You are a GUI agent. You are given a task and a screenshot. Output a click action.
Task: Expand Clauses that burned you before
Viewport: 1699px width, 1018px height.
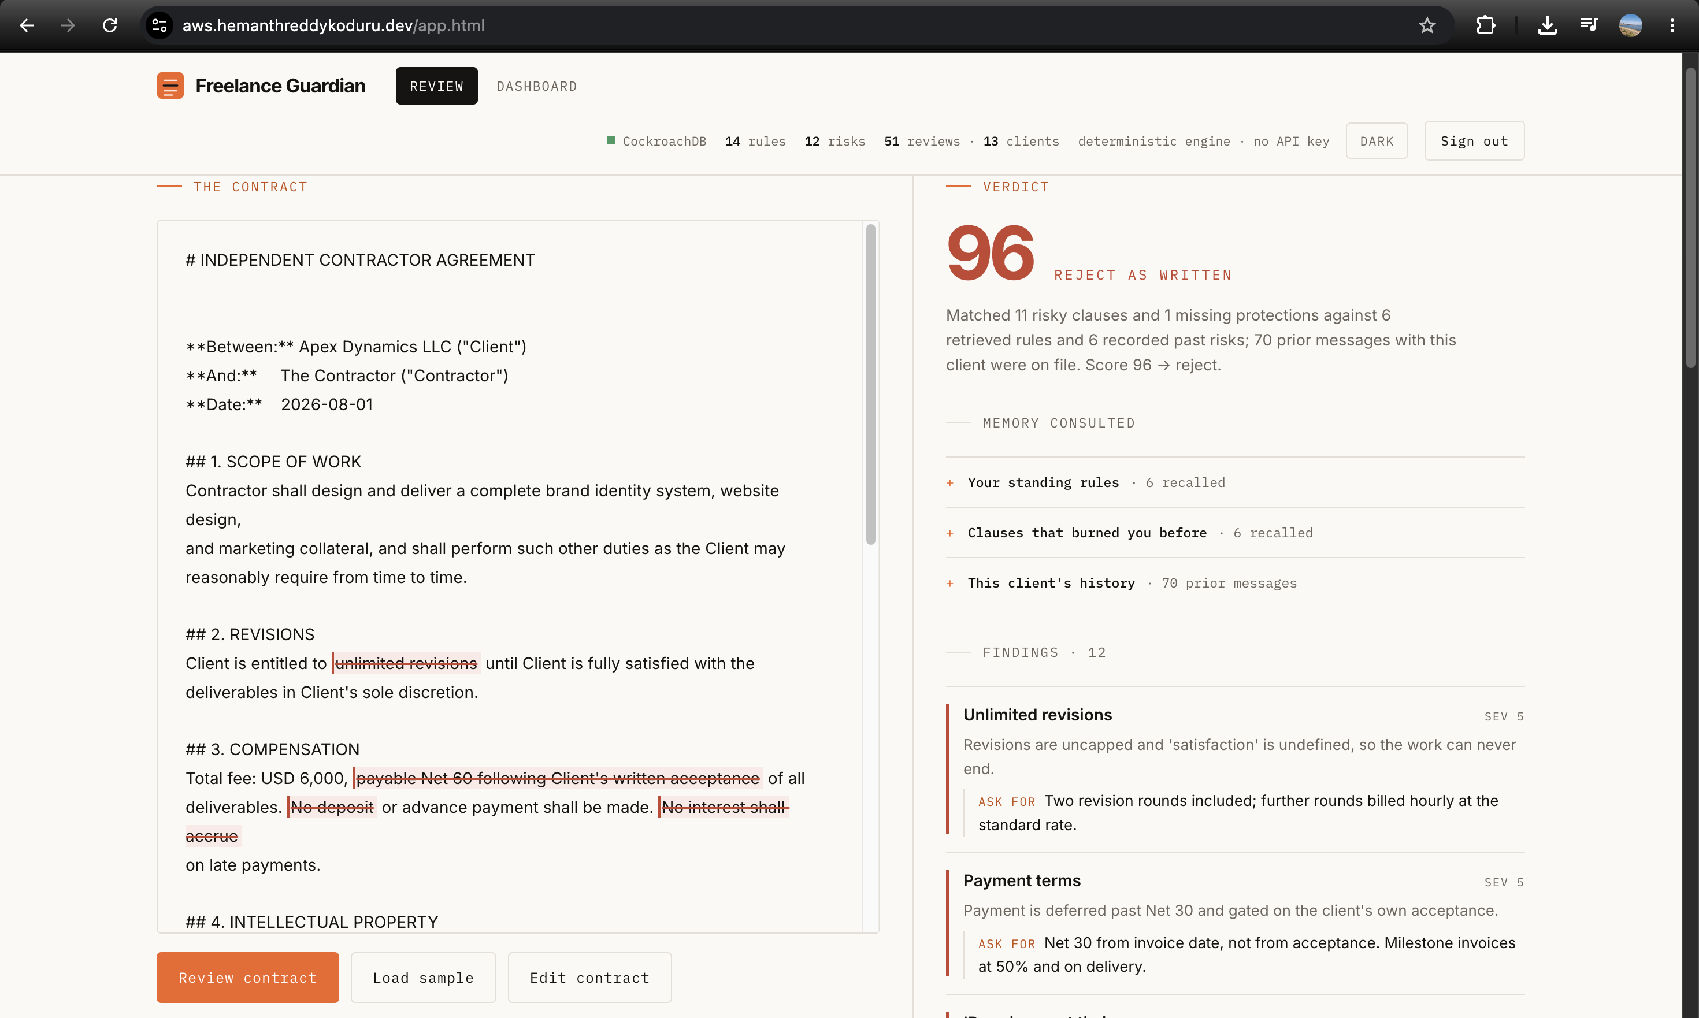click(x=1234, y=532)
